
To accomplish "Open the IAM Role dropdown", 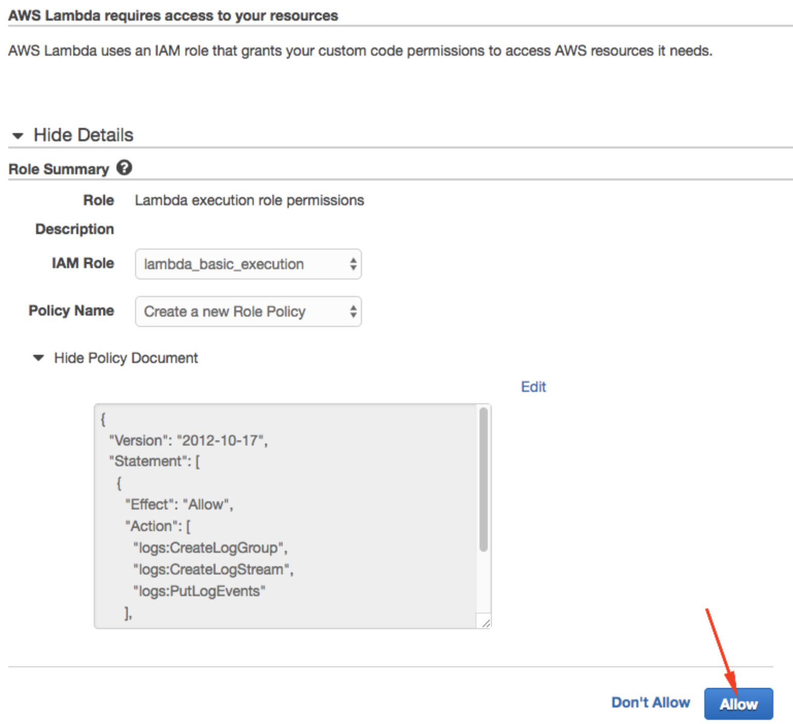I will 248,264.
